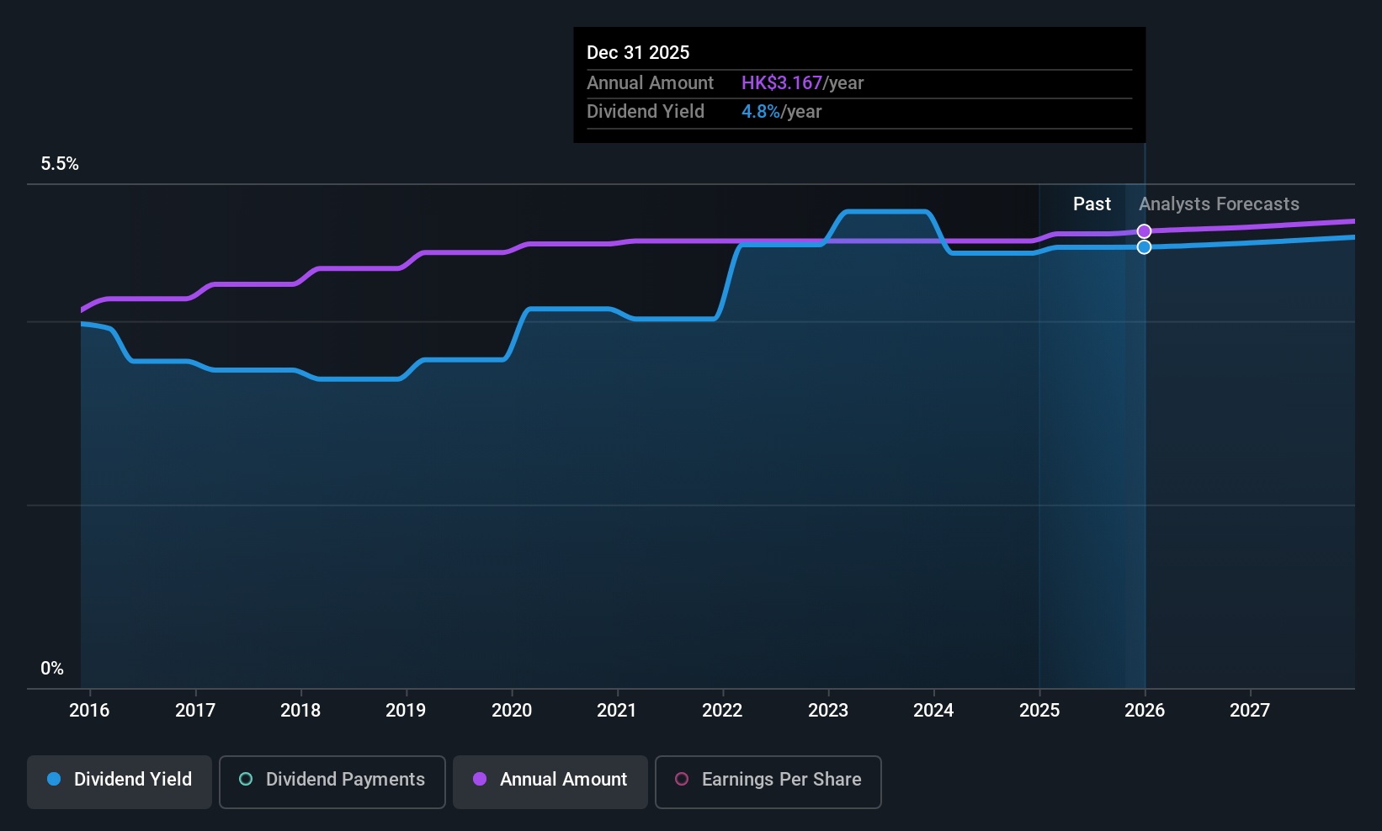Select the blue Dividend Yield marker on chart
The height and width of the screenshot is (831, 1382).
1144,246
